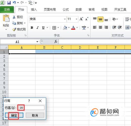This screenshot has width=131, height=126.
Task: Toggle Italic formatting
Action: coord(37,28)
